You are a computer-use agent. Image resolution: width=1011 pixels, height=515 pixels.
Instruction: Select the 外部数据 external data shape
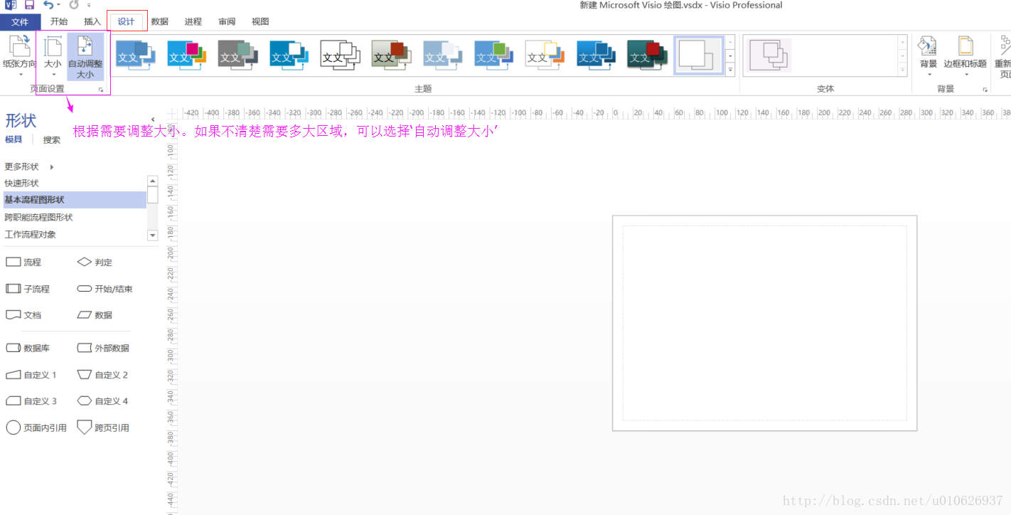(103, 348)
